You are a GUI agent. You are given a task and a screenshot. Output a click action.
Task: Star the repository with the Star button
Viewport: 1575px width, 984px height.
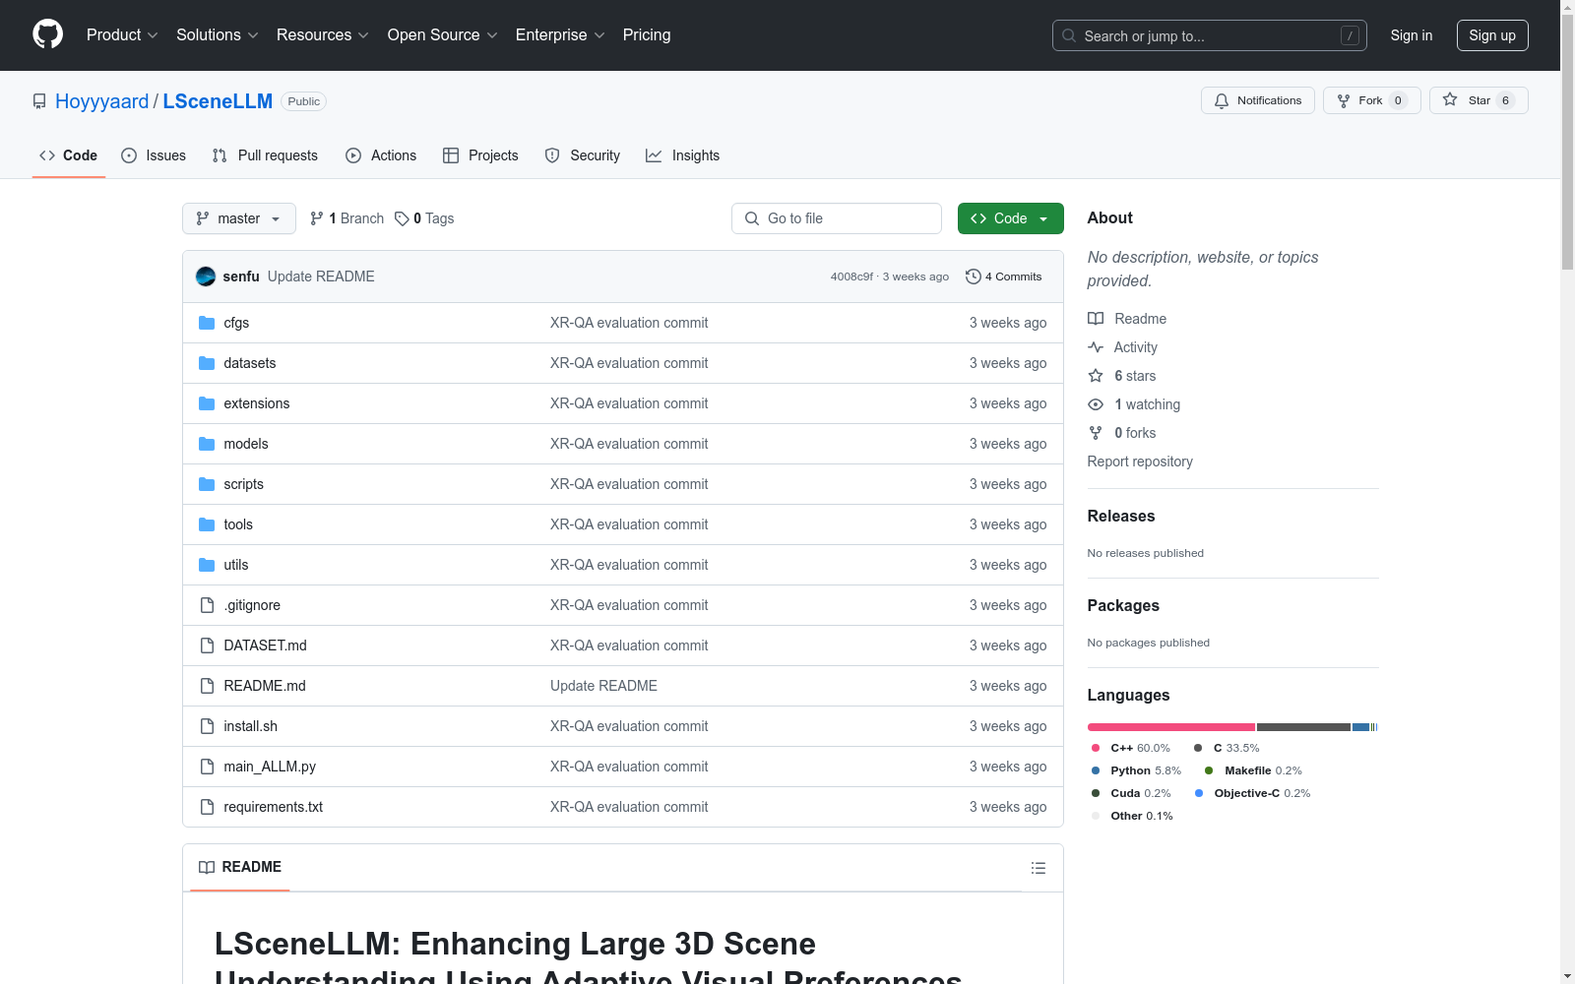[1479, 100]
